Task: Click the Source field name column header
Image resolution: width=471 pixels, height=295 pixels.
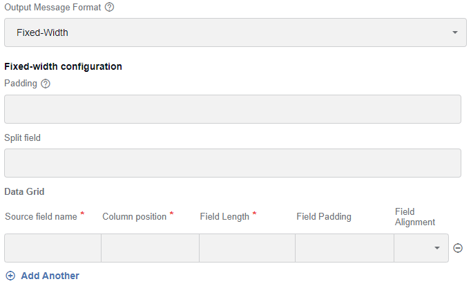Action: point(41,217)
